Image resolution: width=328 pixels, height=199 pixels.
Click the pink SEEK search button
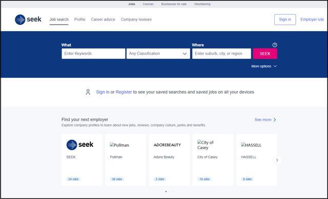point(265,54)
